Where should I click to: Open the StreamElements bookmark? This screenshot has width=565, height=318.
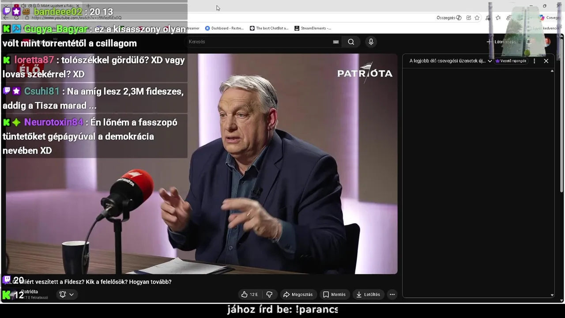pos(313,28)
